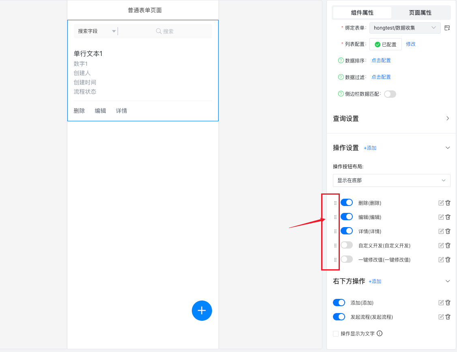Enable the 自定义开发 operation toggle
This screenshot has height=352, width=457.
tap(347, 245)
